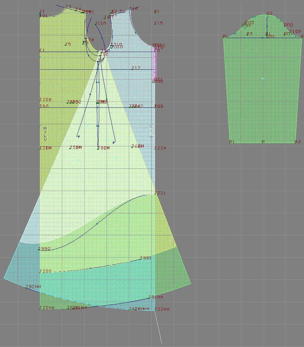Select point T3 at the shoulder
Screen dimensions: 304x347
pos(66,8)
